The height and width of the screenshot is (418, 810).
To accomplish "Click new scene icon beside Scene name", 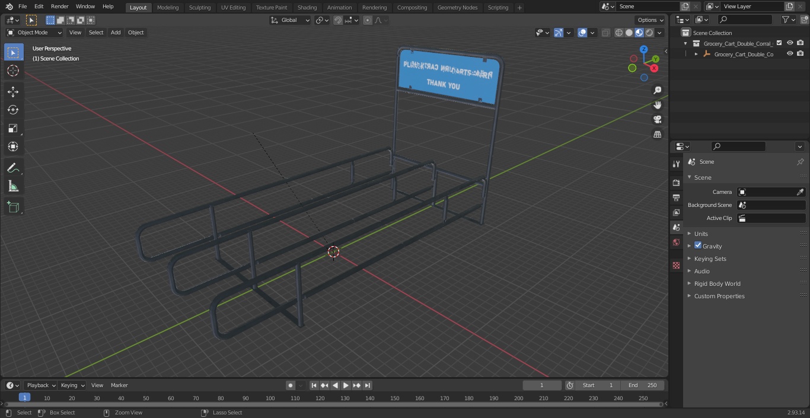I will click(x=685, y=7).
